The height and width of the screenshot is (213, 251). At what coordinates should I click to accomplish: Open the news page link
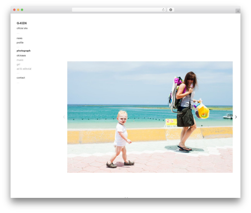click(x=20, y=38)
